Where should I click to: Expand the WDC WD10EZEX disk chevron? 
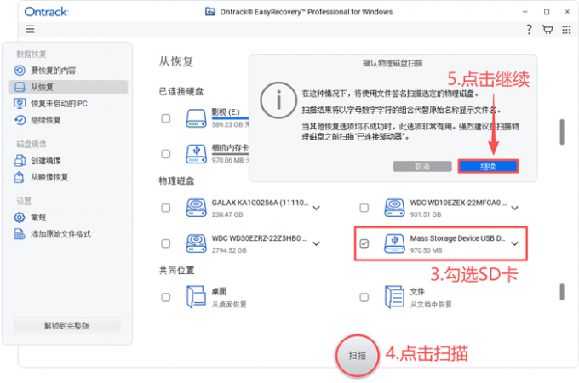[x=515, y=209]
